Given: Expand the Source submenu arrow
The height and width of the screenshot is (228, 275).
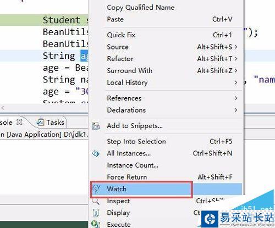Looking at the screenshot, I should (x=236, y=47).
